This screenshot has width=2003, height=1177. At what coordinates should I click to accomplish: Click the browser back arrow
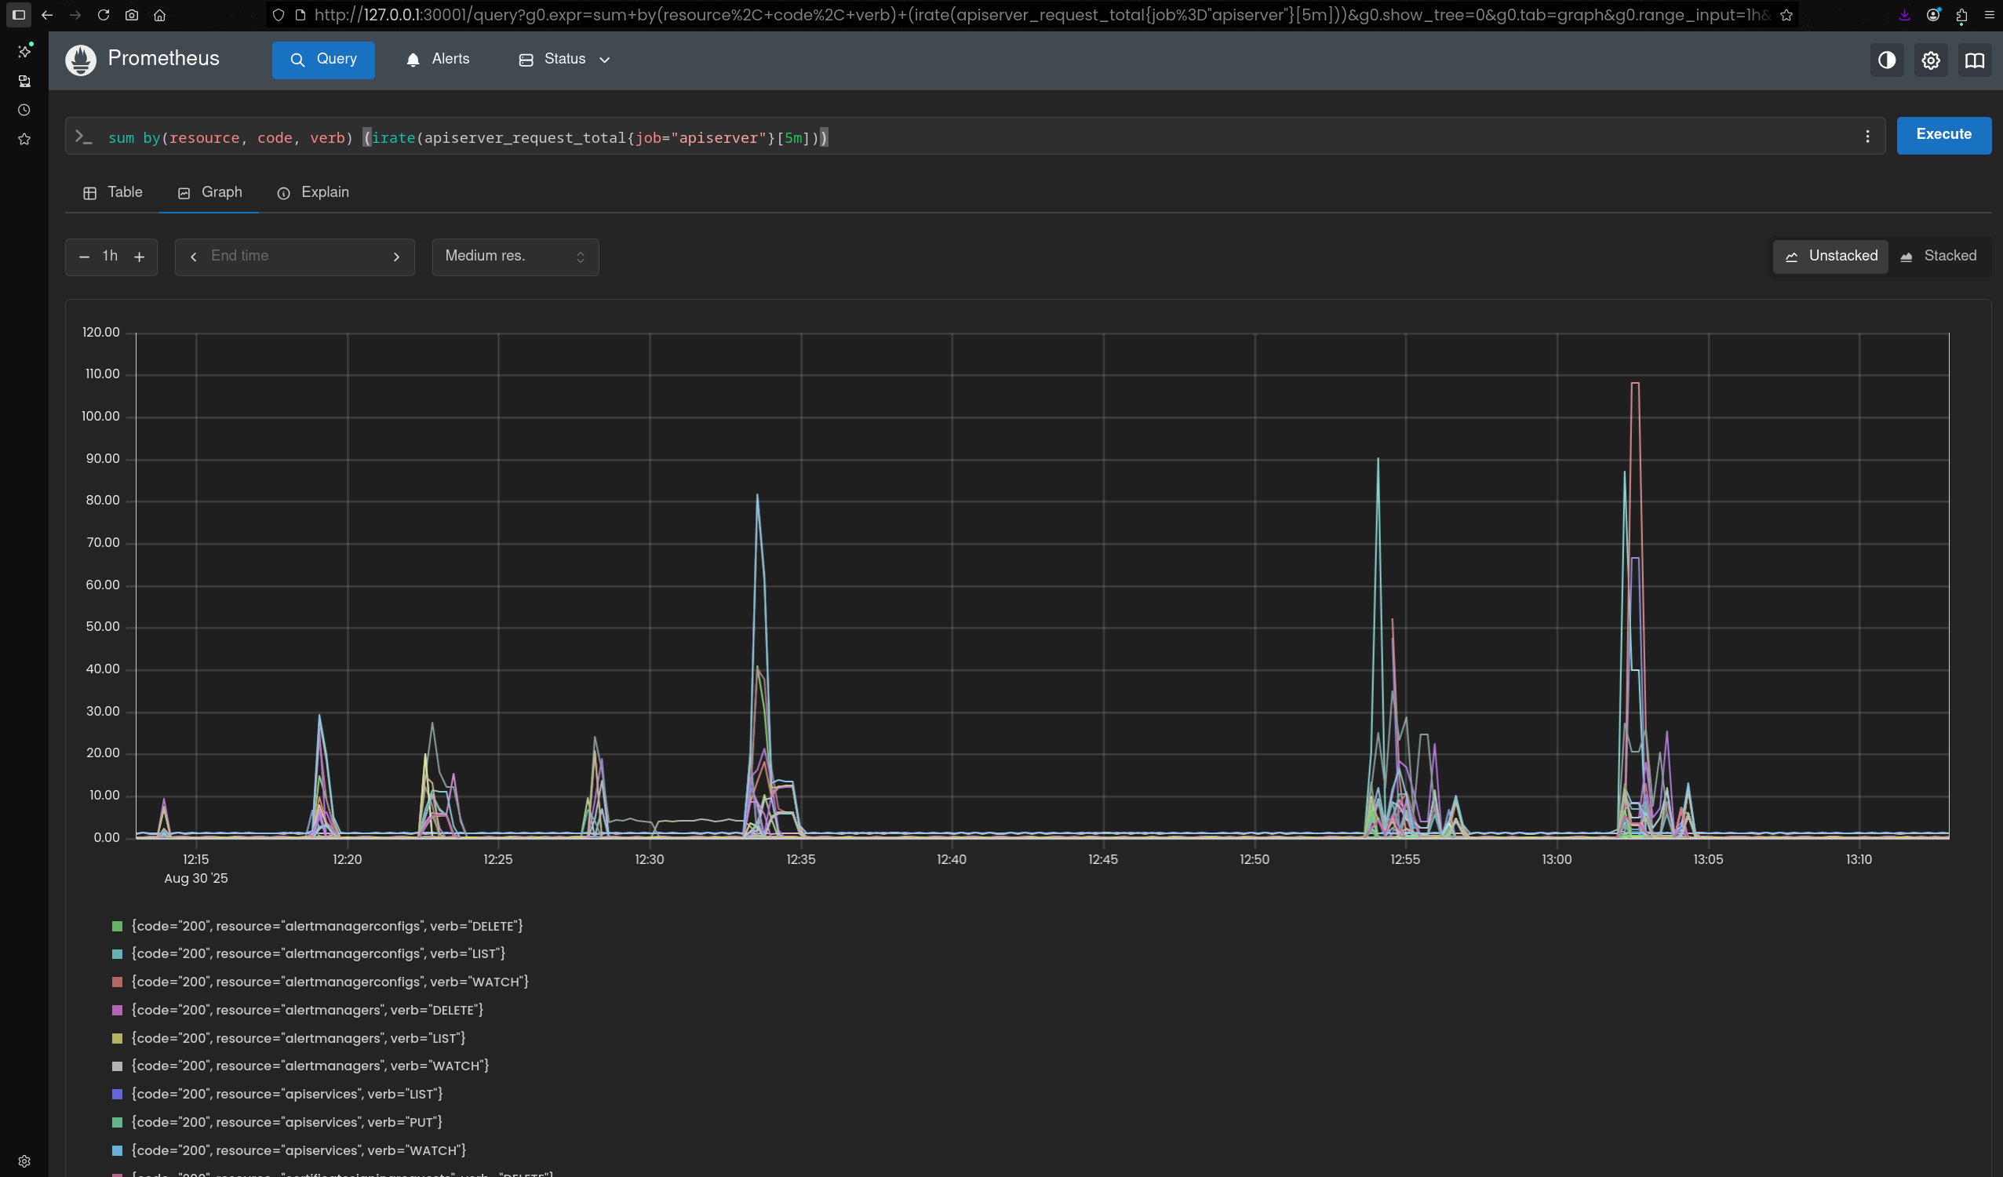[47, 15]
